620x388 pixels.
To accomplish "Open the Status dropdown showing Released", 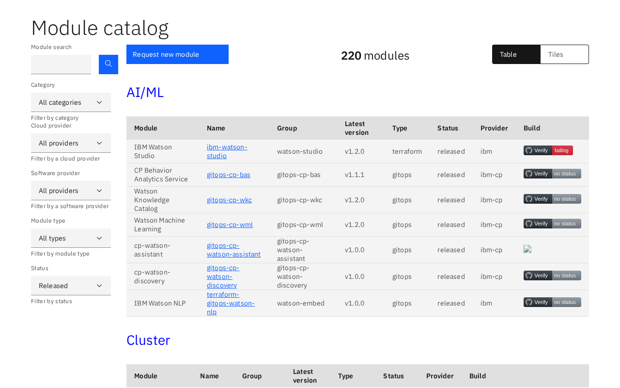I will (71, 286).
